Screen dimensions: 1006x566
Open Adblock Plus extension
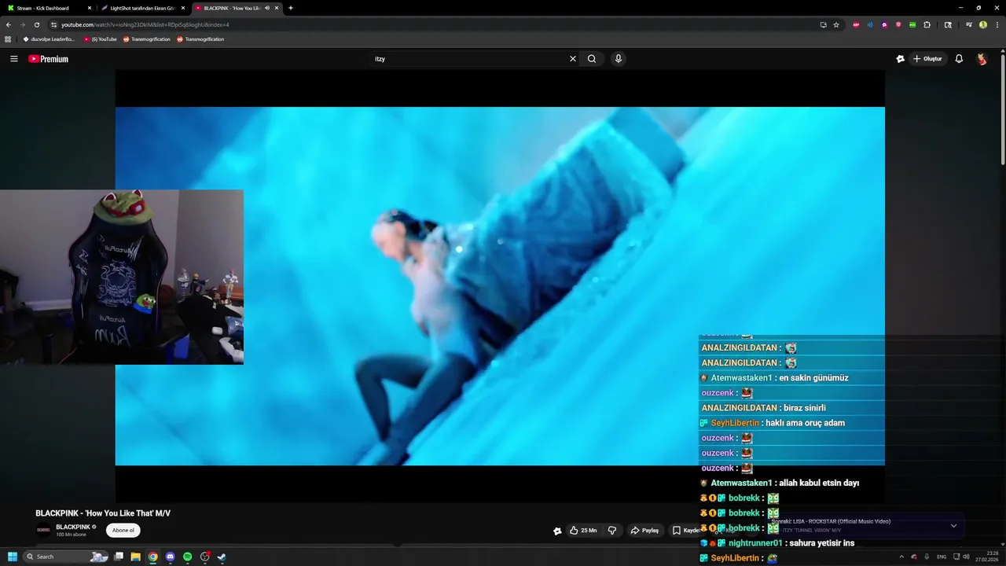pos(856,24)
